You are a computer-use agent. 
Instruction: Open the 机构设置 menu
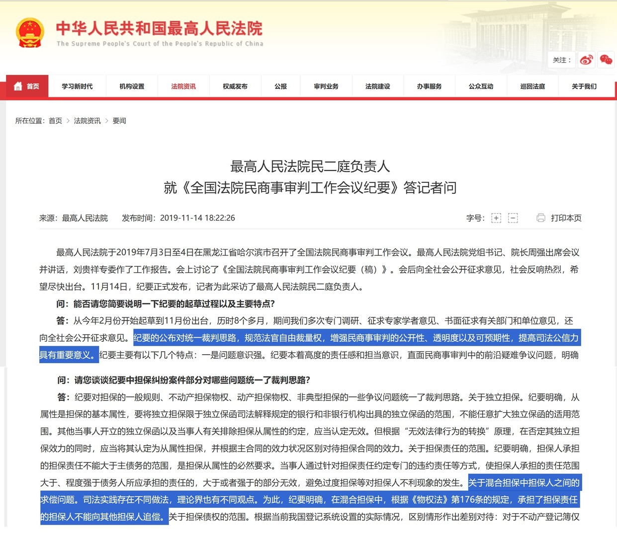point(132,86)
